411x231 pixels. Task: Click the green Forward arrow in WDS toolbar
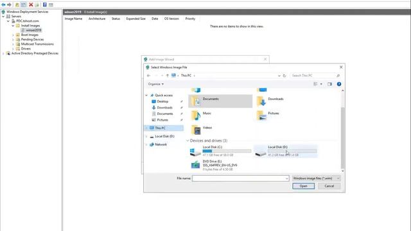coord(9,4)
